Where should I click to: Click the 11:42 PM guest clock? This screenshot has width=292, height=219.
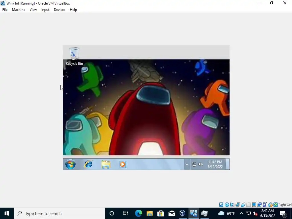point(215,164)
